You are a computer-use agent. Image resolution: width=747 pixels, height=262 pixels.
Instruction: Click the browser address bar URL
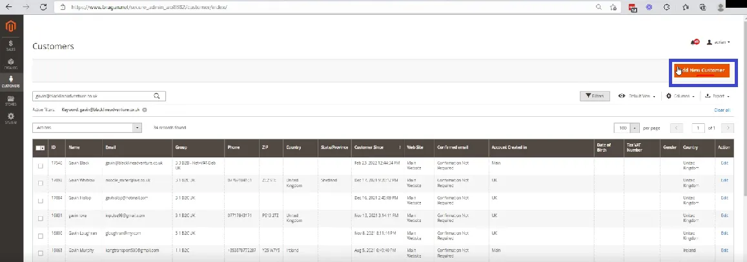149,8
